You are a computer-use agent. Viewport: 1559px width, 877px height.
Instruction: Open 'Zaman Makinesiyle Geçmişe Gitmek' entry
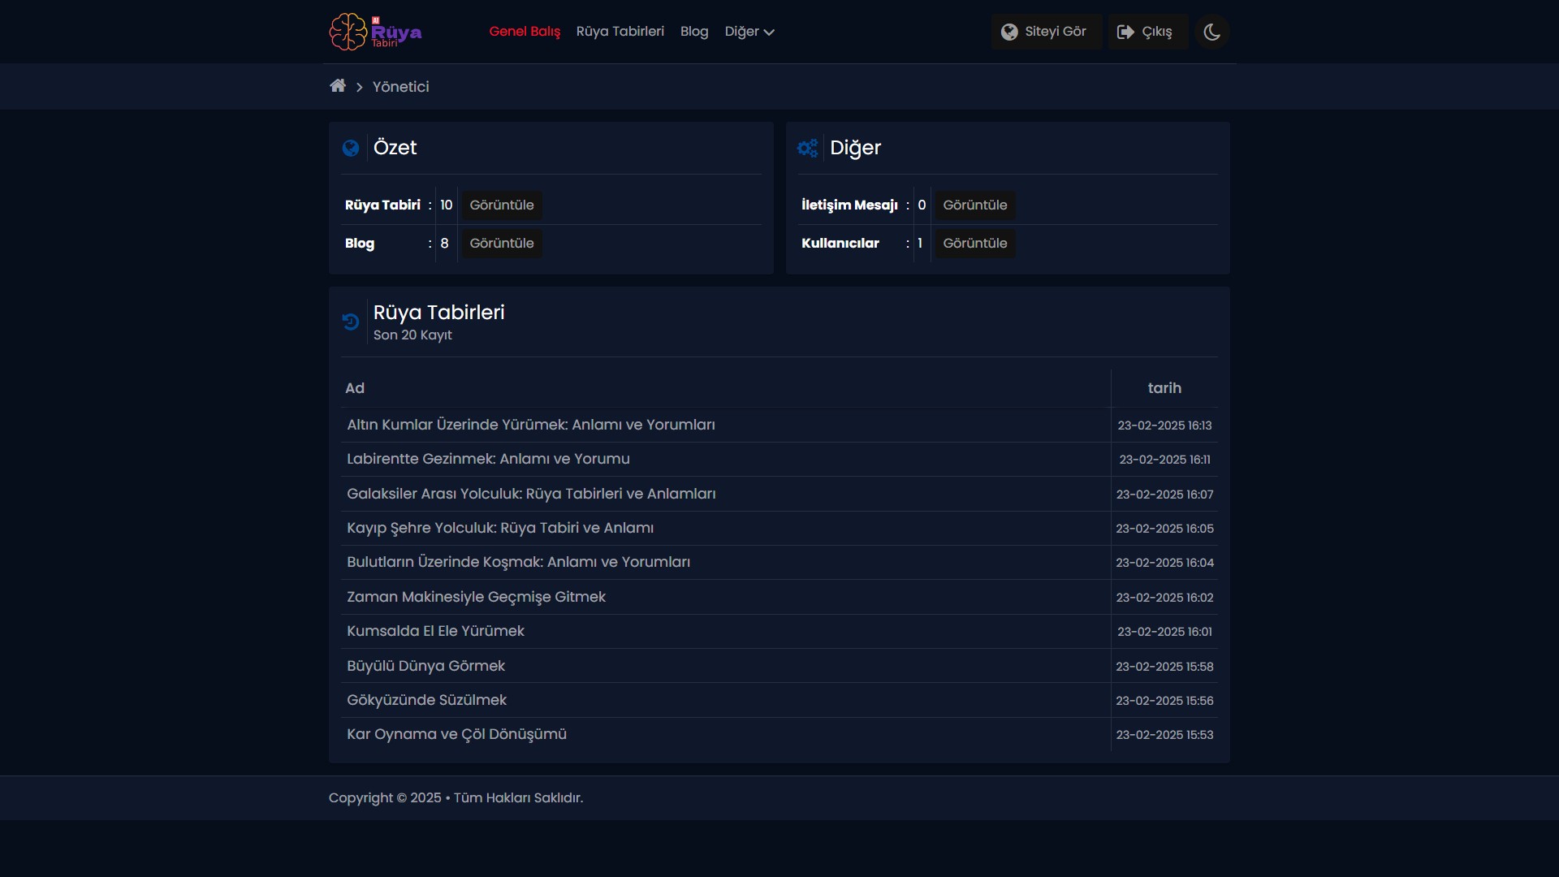click(x=476, y=597)
